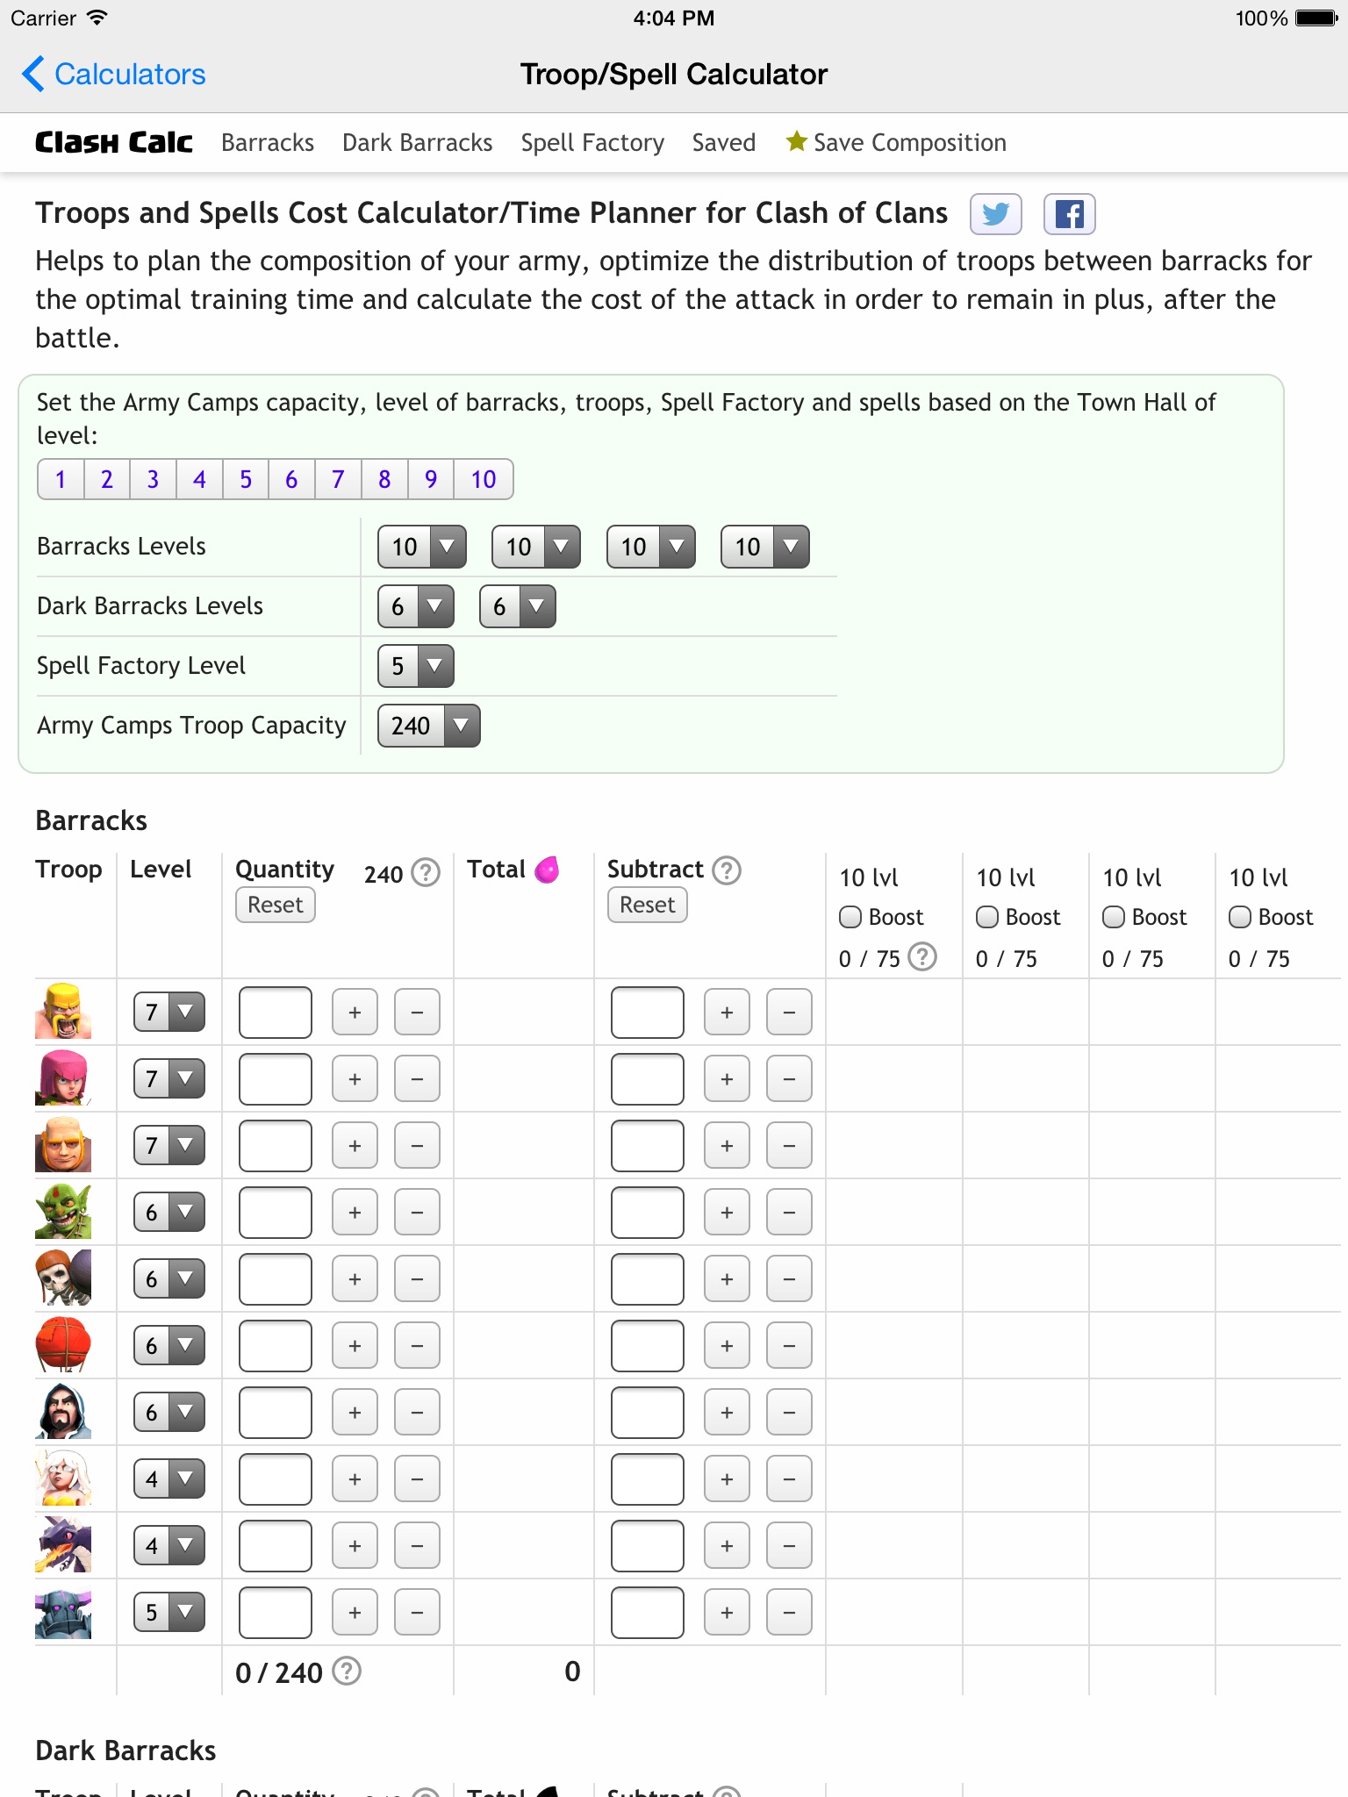
Task: Open help icon beside Subtract header
Action: click(727, 870)
